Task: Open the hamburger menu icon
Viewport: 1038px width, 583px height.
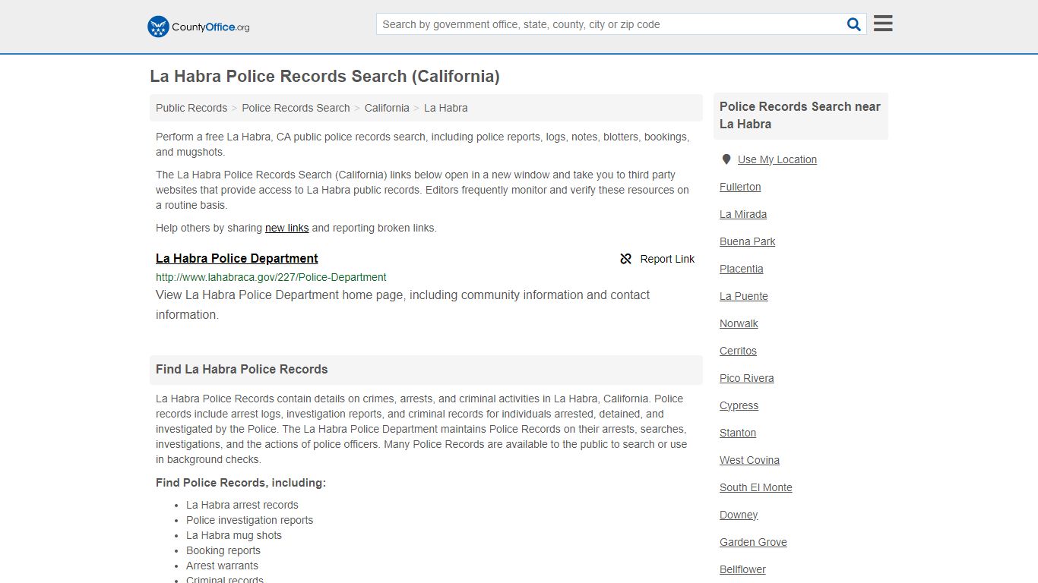Action: point(883,24)
